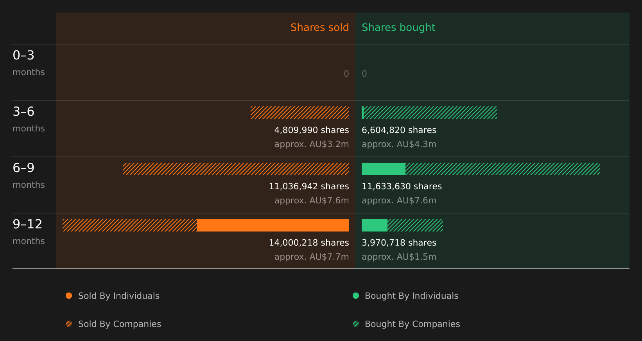Click the Shares sold column header
Viewport: 642px width, 341px height.
click(319, 27)
